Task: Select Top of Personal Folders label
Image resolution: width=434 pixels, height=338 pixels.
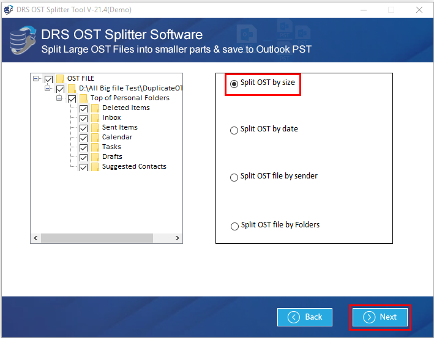Action: pos(130,98)
